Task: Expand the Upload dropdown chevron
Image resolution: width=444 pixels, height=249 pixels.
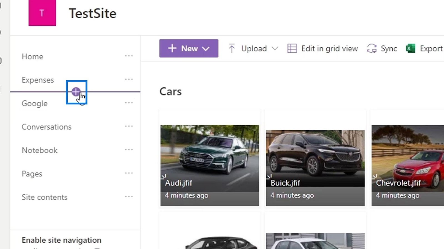Action: tap(275, 48)
